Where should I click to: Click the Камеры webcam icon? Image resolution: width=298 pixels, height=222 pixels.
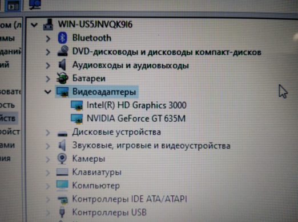(62, 159)
